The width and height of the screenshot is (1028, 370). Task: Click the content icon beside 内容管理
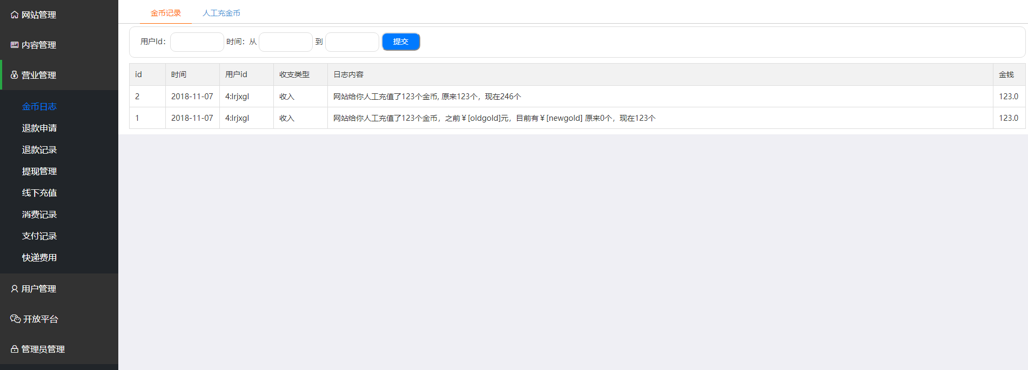pos(15,45)
